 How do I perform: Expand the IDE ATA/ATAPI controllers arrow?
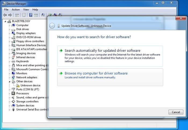pos(9,49)
